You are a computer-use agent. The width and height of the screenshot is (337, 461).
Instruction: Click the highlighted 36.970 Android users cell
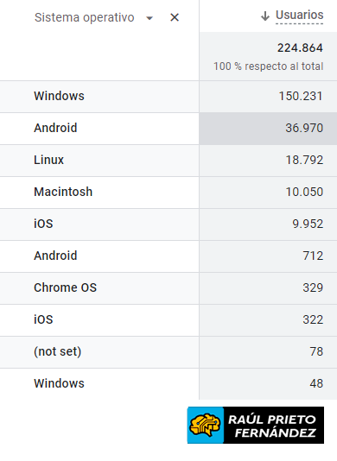pyautogui.click(x=268, y=129)
